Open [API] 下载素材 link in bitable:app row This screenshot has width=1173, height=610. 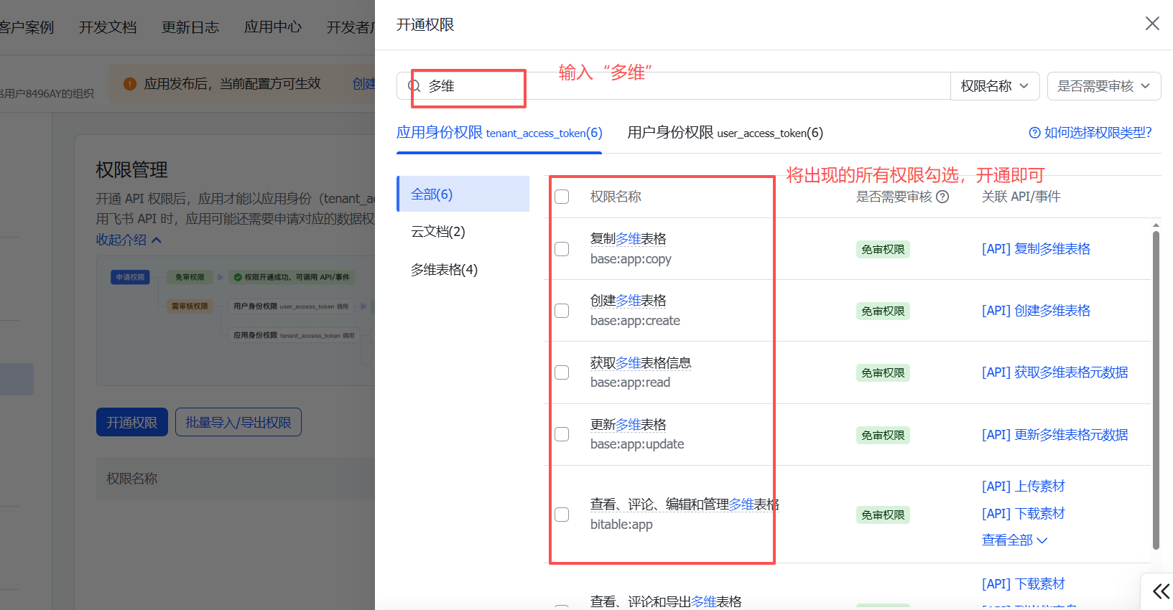point(1024,514)
